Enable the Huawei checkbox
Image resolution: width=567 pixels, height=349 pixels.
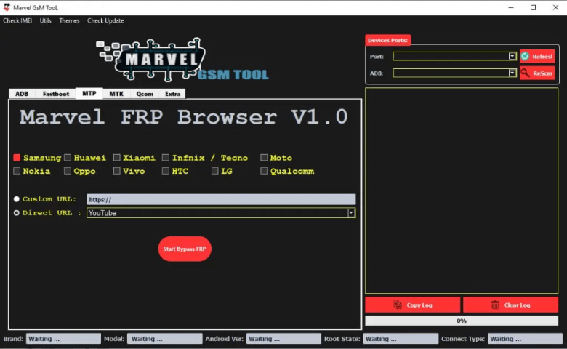click(x=68, y=157)
